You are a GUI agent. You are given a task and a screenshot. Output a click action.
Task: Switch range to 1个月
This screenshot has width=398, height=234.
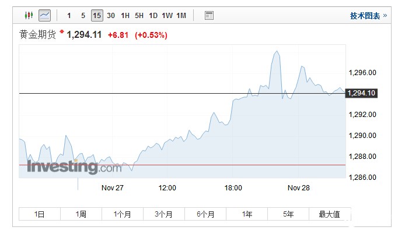(x=123, y=214)
